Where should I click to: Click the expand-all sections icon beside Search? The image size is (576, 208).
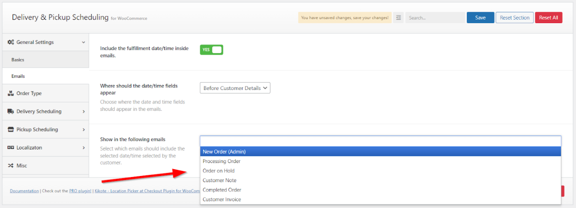point(398,17)
